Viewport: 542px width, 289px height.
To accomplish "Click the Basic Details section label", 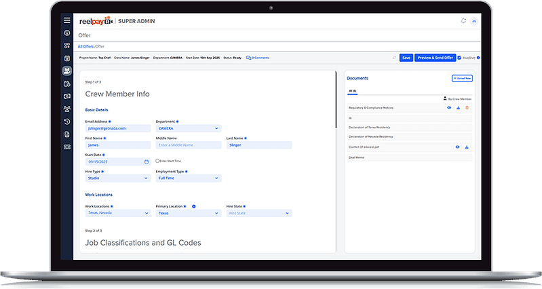I will click(x=96, y=110).
